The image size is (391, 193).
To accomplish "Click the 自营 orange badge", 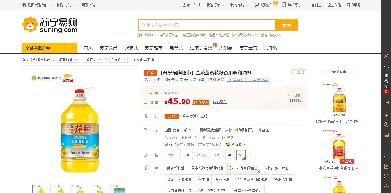I will click(150, 73).
